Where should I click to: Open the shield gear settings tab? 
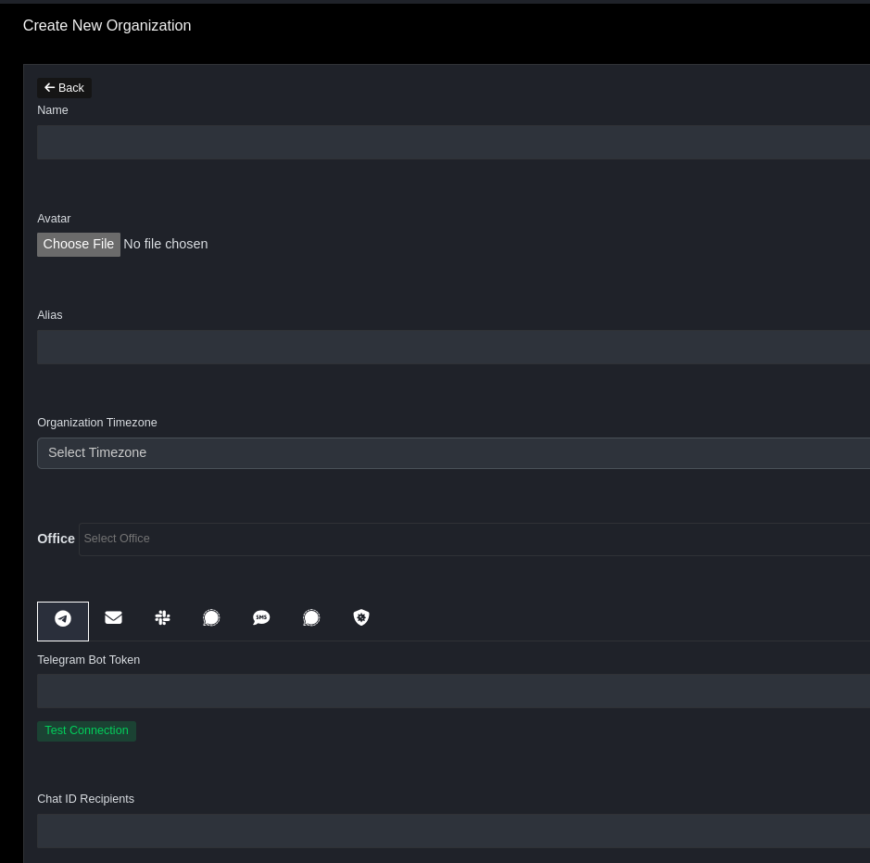tap(361, 618)
